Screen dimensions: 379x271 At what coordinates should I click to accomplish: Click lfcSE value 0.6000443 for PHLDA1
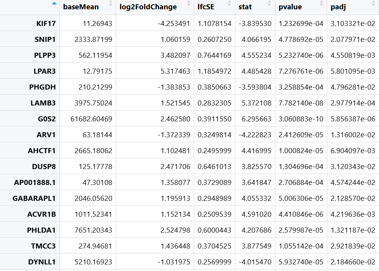click(x=214, y=230)
